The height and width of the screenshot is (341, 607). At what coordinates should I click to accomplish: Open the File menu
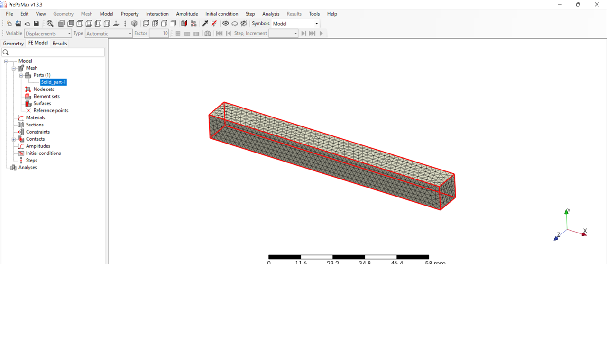pos(9,14)
